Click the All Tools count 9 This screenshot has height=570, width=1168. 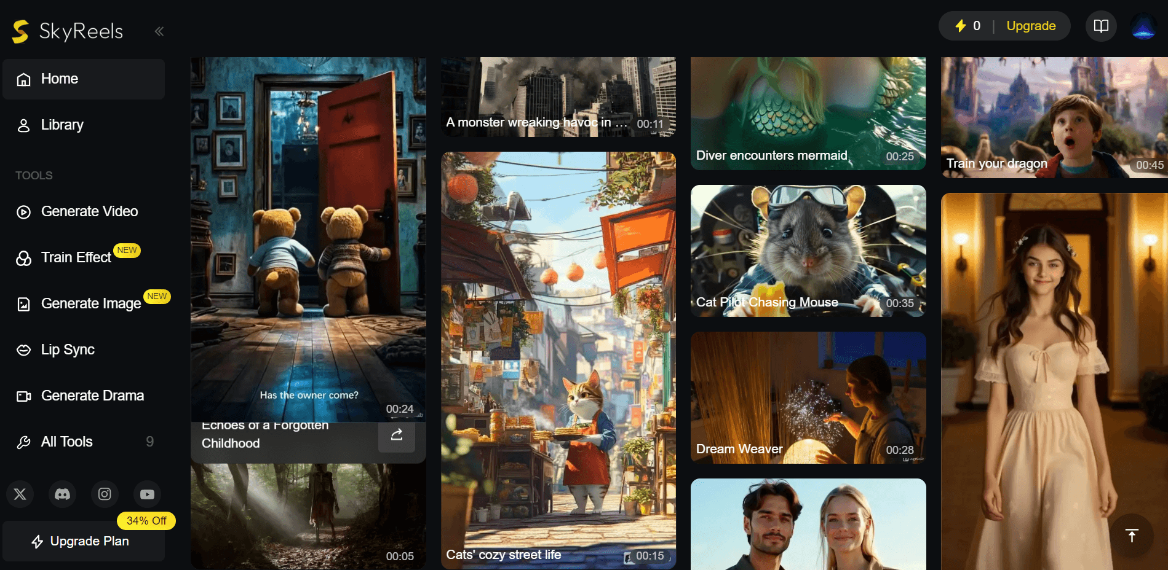[x=150, y=442]
